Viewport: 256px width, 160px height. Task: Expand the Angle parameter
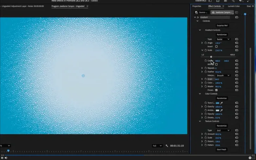202,43
